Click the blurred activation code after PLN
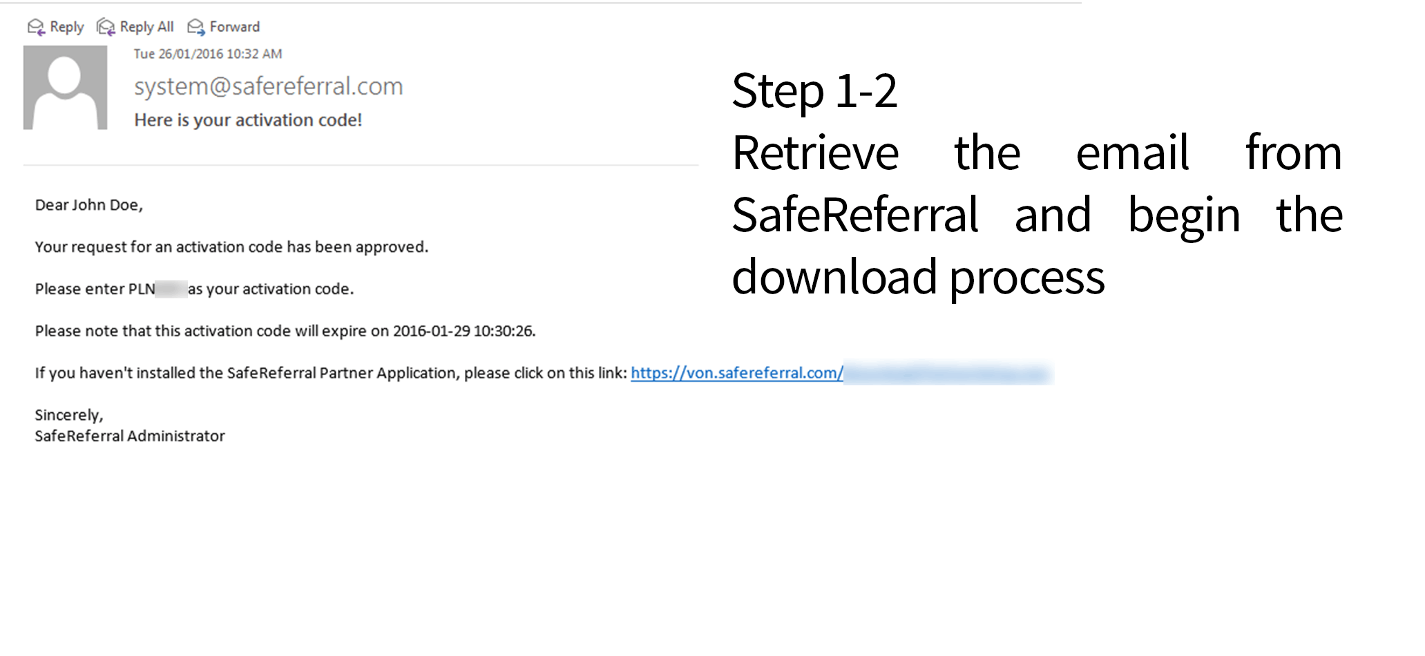1425x656 pixels. pos(171,289)
